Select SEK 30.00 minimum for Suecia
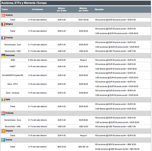Viewport: 152px width, 151px height. (x=62, y=147)
